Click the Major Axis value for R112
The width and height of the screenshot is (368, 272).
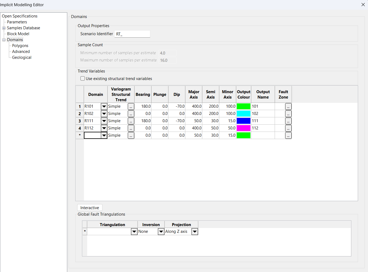(194, 128)
